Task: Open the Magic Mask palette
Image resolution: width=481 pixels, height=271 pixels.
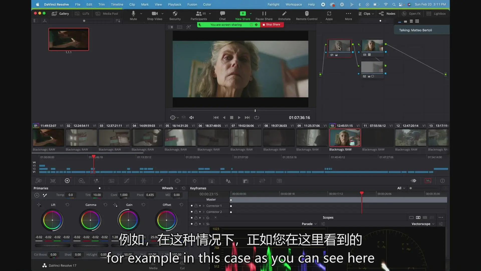Action: pyautogui.click(x=212, y=181)
